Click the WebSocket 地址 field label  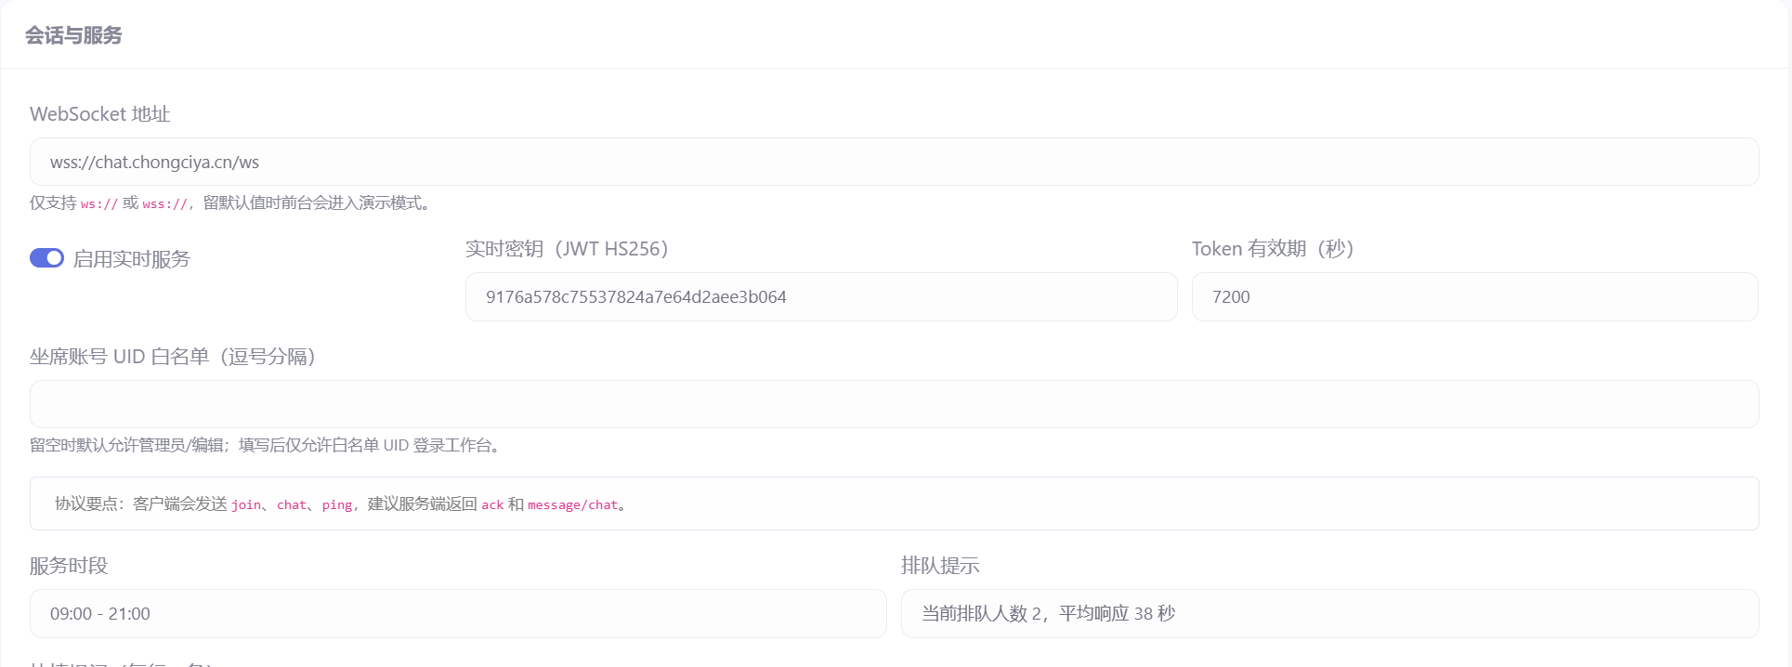coord(100,114)
